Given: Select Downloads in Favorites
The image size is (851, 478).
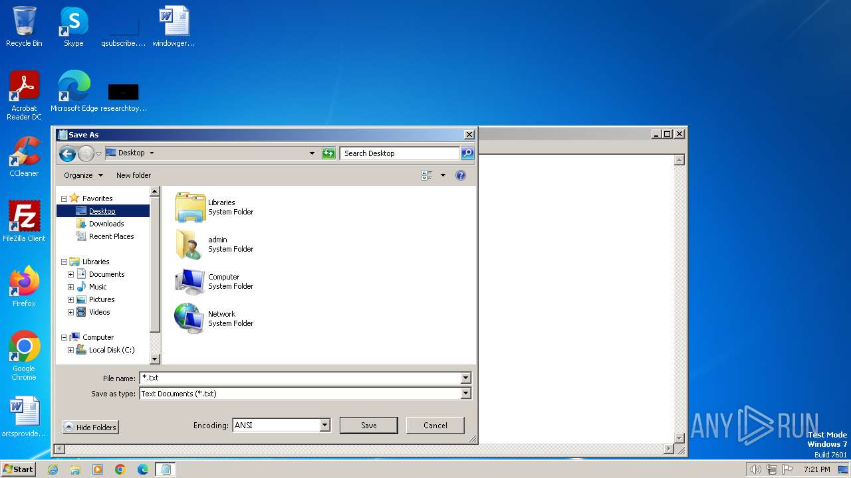Looking at the screenshot, I should pyautogui.click(x=106, y=224).
